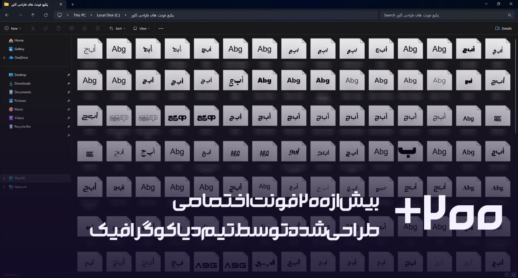Open Videos in the sidebar
Screen dimensions: 518x278
[16, 118]
